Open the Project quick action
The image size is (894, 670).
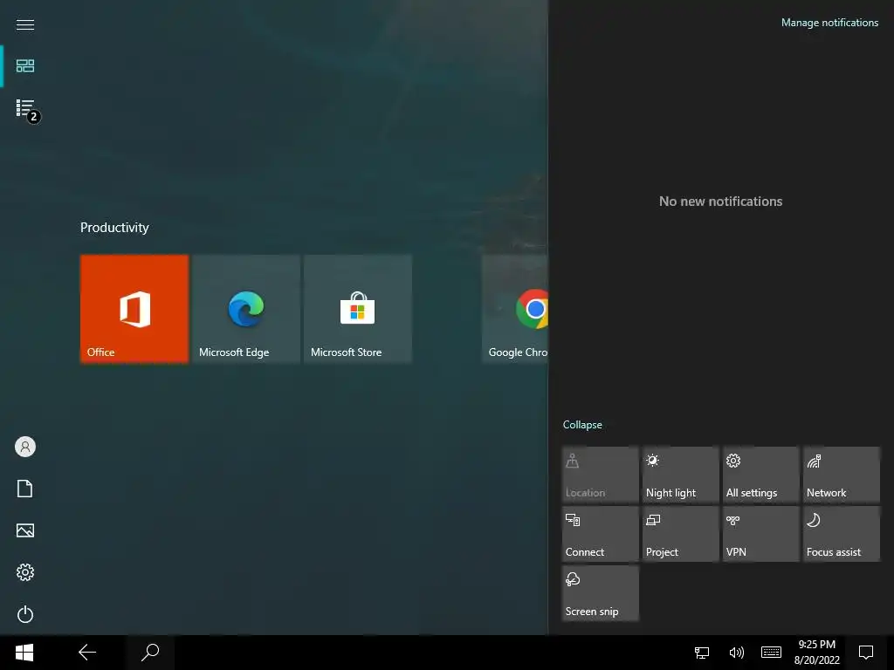(x=681, y=534)
